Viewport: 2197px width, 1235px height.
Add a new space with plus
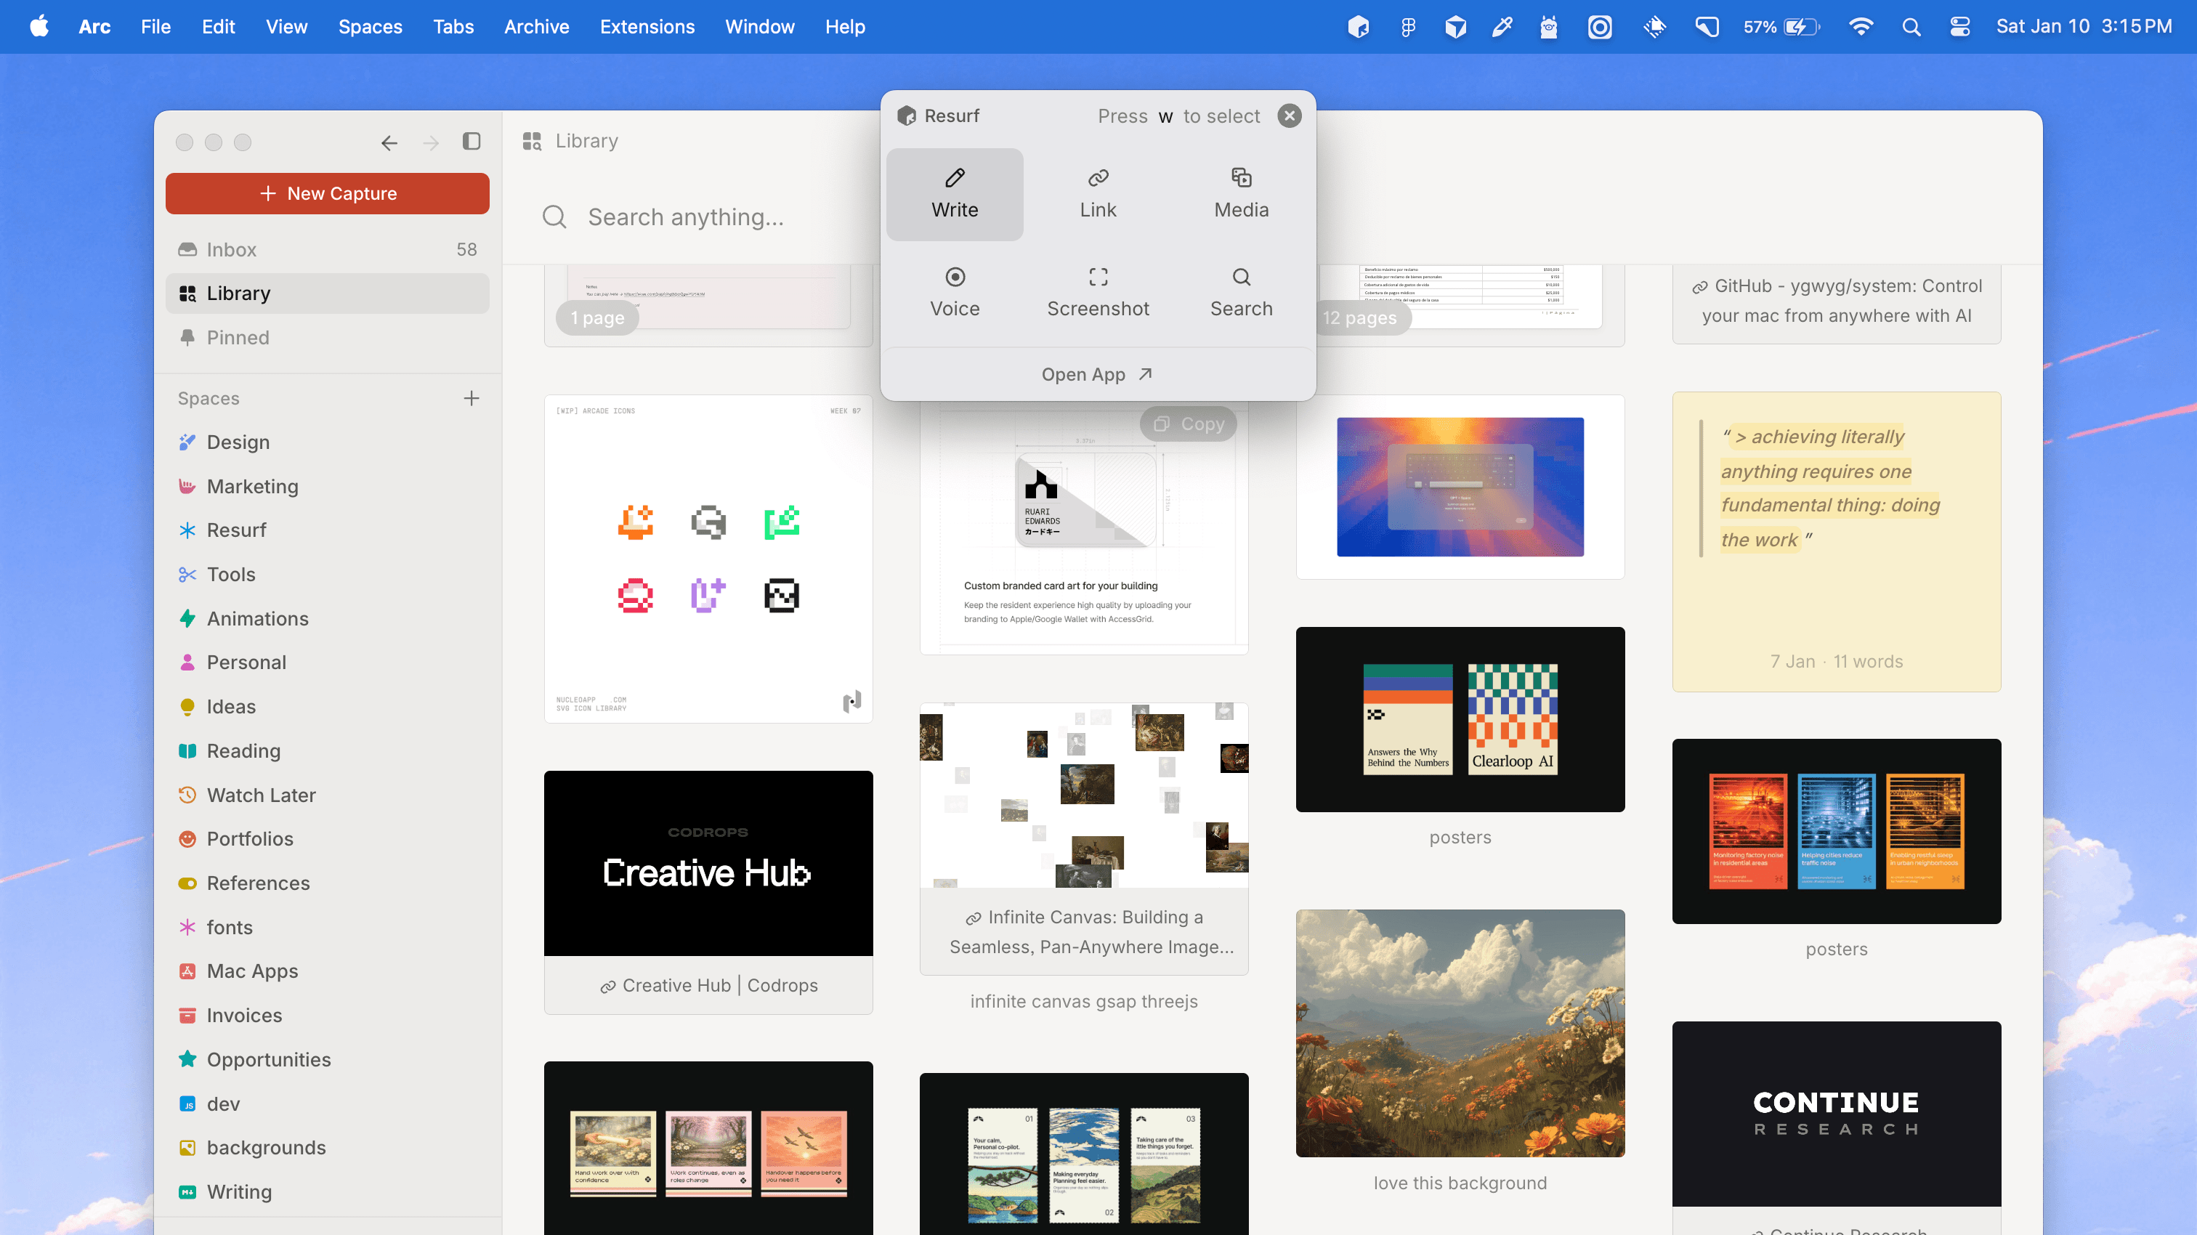[x=472, y=398]
